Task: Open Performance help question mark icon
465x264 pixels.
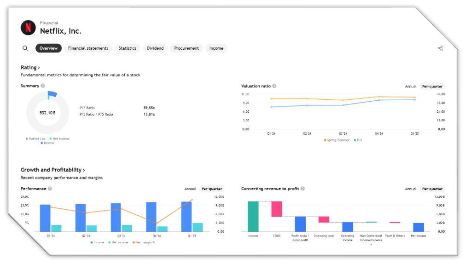Action: [50, 189]
